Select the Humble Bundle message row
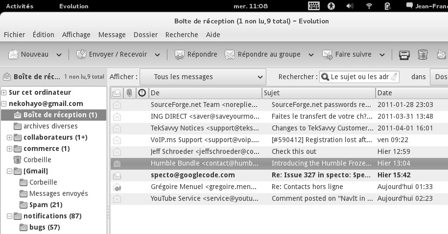 pyautogui.click(x=279, y=163)
